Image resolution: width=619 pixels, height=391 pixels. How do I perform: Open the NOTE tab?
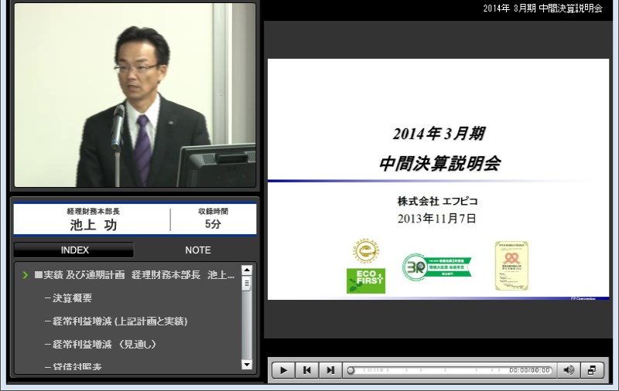coord(198,250)
